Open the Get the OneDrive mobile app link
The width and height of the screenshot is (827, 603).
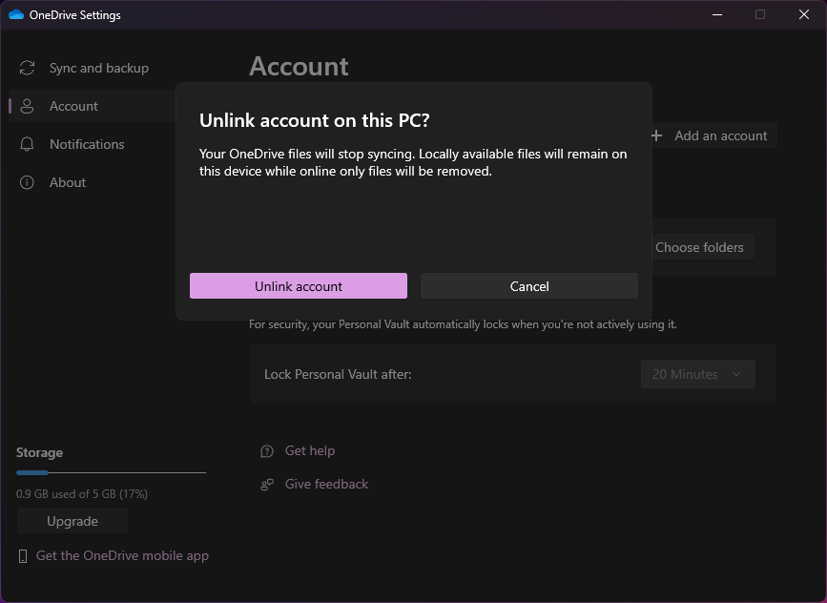pyautogui.click(x=122, y=556)
